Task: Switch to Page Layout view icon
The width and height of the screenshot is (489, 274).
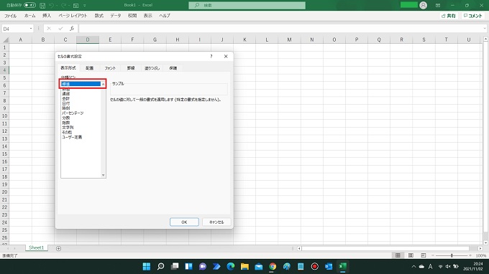Action: [411, 255]
